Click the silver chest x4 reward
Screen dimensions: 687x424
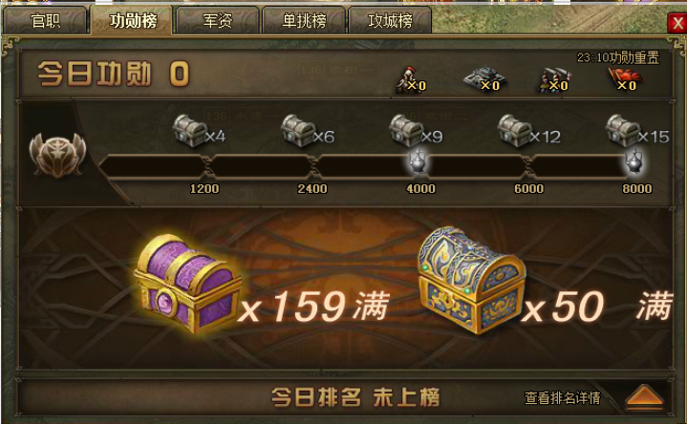click(190, 131)
